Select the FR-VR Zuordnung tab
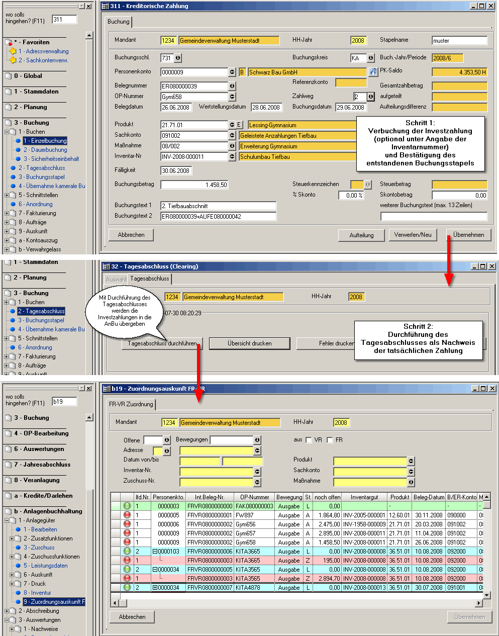Screen dimensions: 499x636 click(131, 404)
